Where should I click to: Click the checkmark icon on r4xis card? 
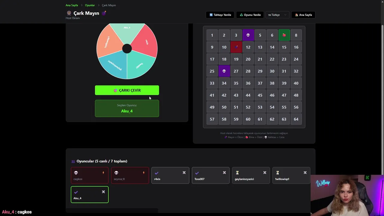pos(157,173)
